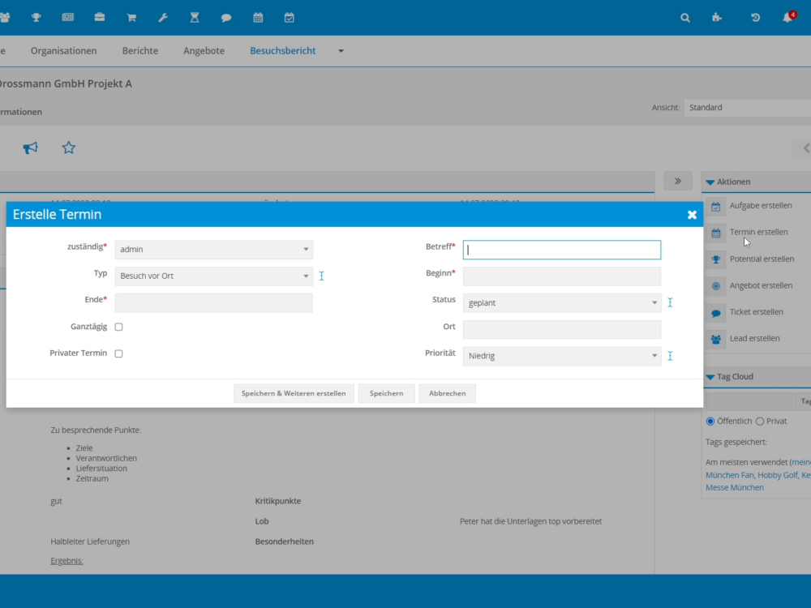The height and width of the screenshot is (608, 811).
Task: Switch to the Organisationen tab
Action: tap(63, 51)
